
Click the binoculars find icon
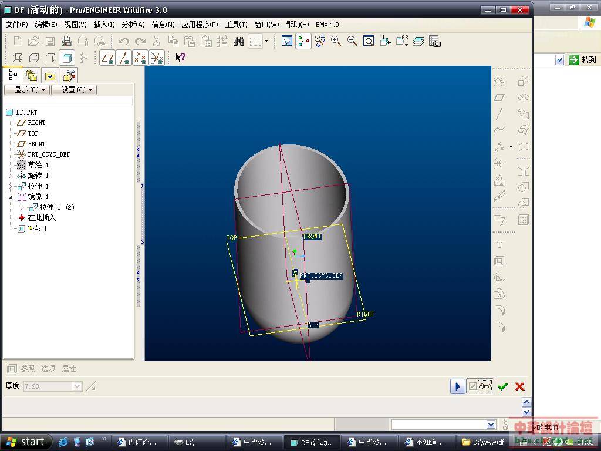(x=239, y=41)
